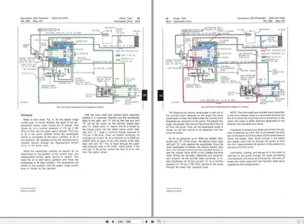Click the 'Forward' section heading
304x224 pixels.
tap(26, 115)
